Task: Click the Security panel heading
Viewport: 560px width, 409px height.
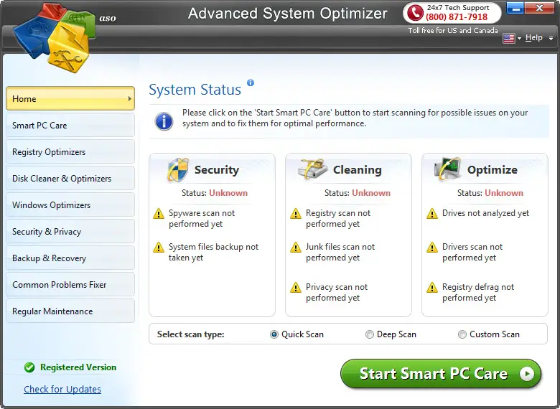Action: (x=216, y=170)
